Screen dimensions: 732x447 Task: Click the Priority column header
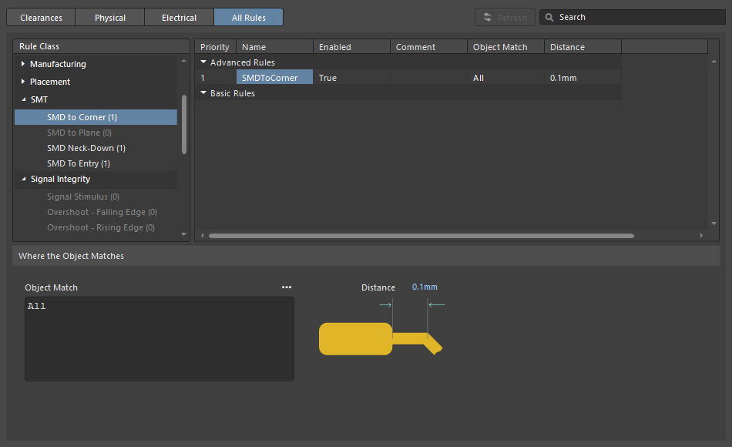215,47
